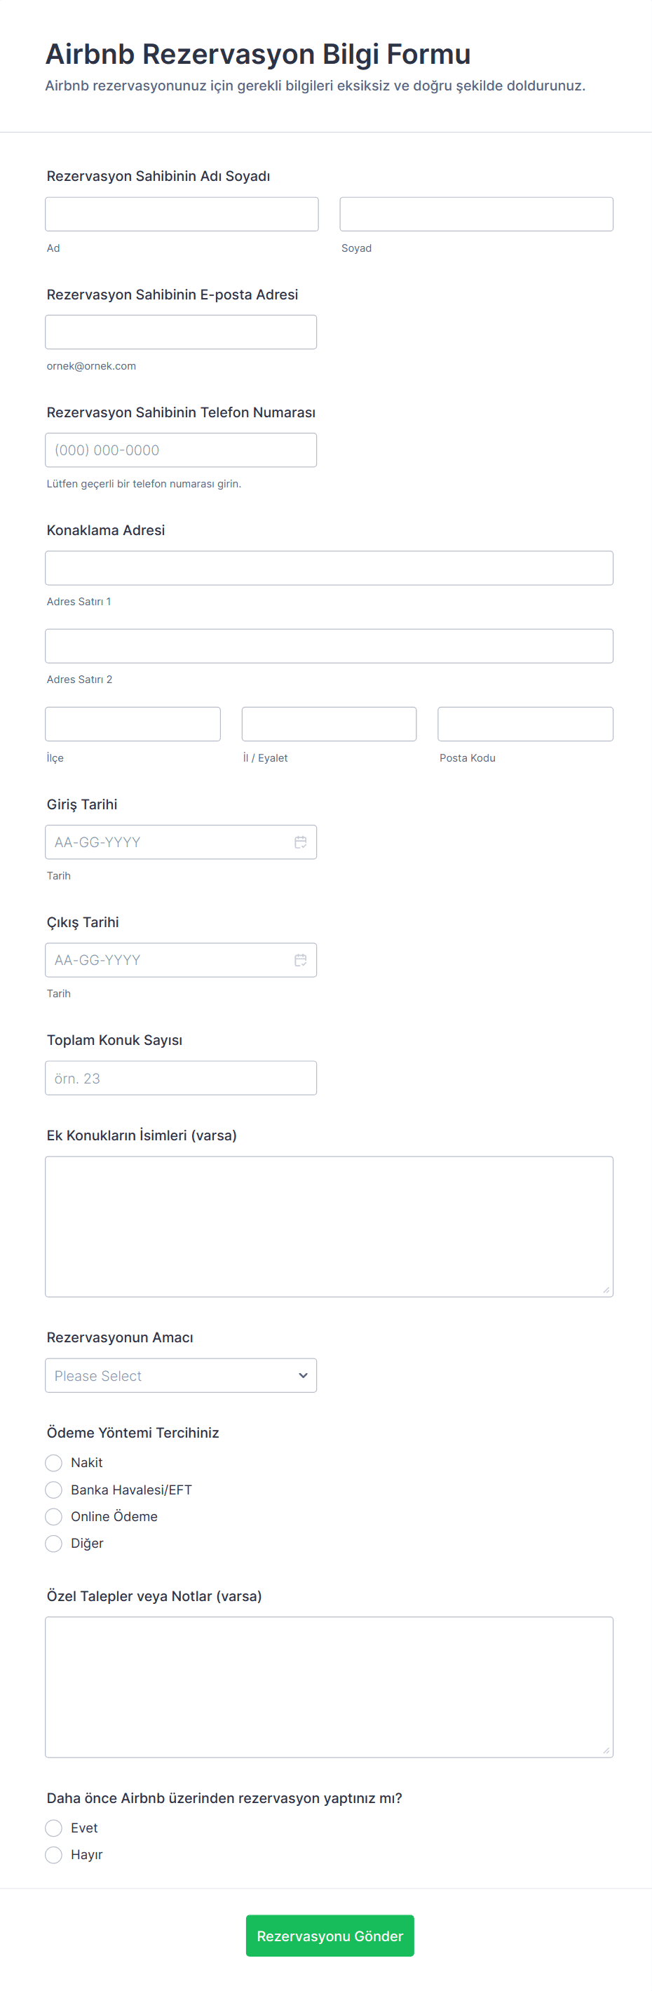Choose Hayır for previous Airbnb reservation
Image resolution: width=652 pixels, height=1991 pixels.
click(53, 1854)
